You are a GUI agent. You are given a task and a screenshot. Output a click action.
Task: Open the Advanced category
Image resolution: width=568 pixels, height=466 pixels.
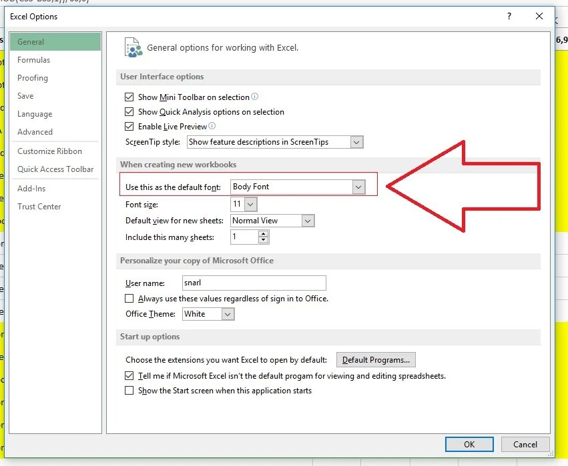point(55,132)
